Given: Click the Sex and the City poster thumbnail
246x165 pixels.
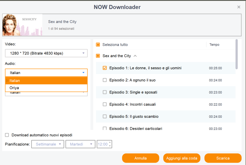Looking at the screenshot, I should [22, 25].
